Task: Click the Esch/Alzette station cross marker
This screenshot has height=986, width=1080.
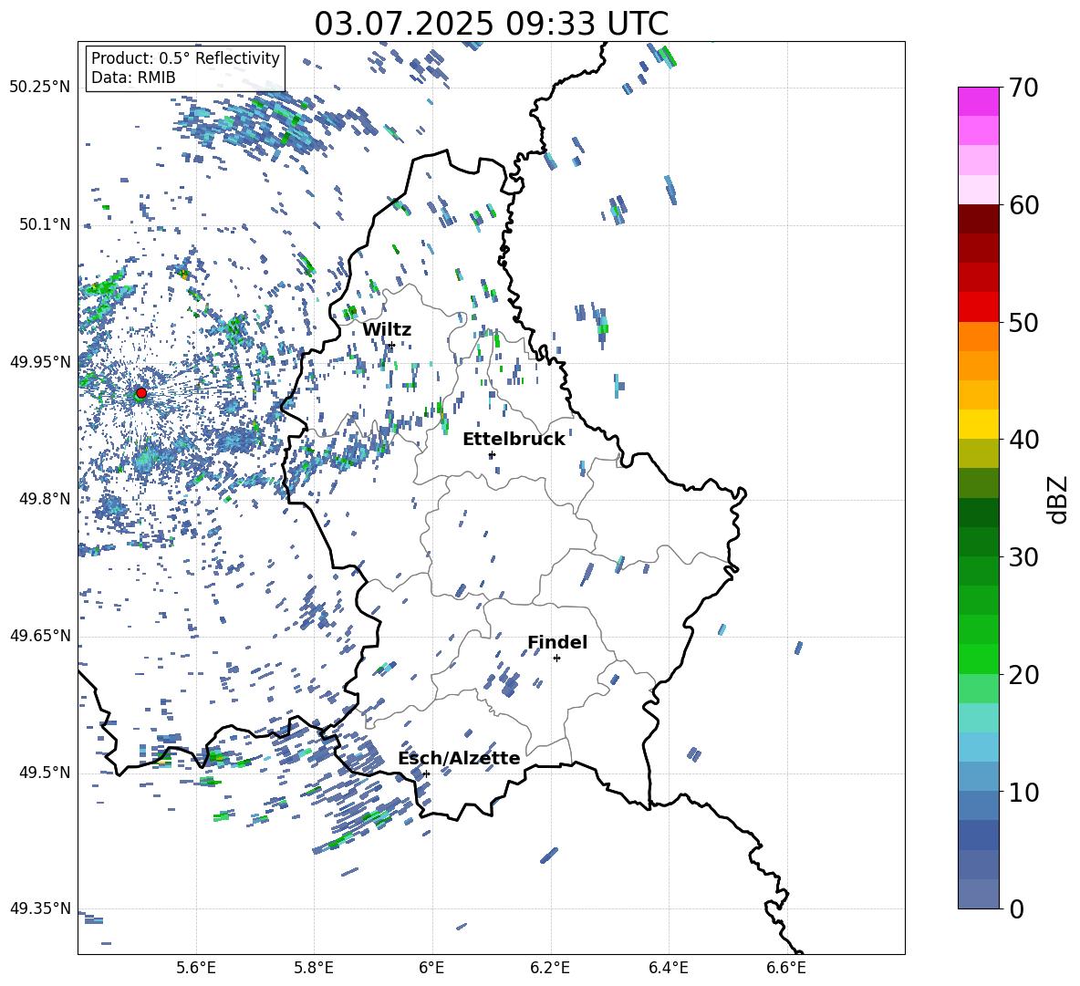Action: click(426, 773)
